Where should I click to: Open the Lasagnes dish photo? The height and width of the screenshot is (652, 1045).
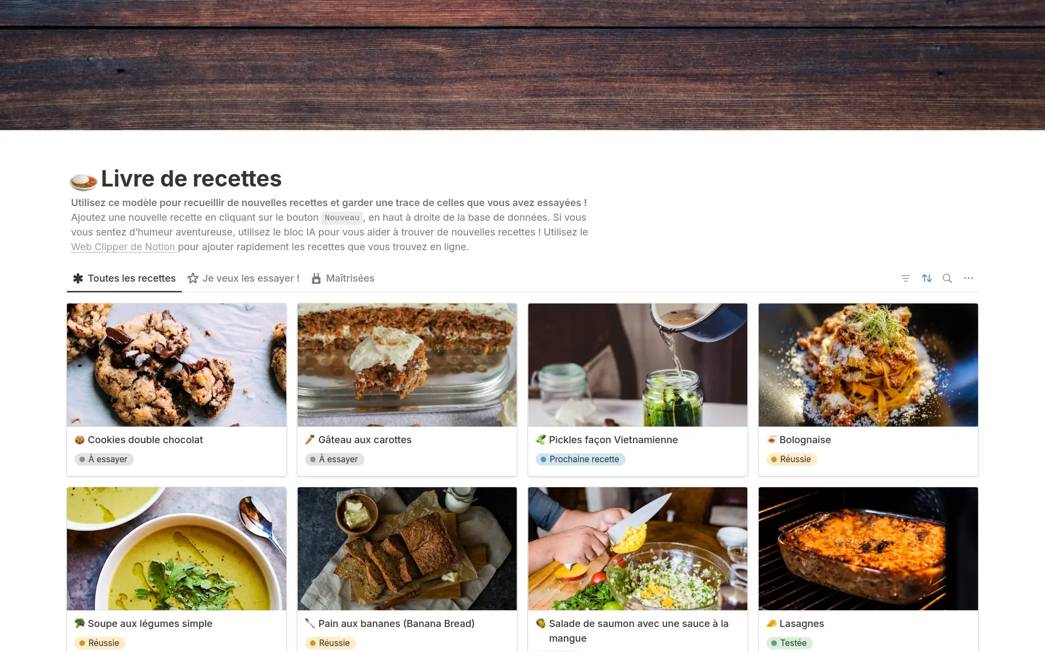[868, 549]
